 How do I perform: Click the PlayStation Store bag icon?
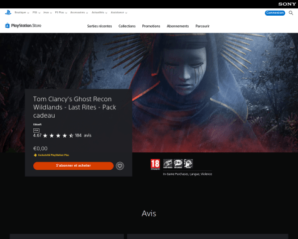8,25
